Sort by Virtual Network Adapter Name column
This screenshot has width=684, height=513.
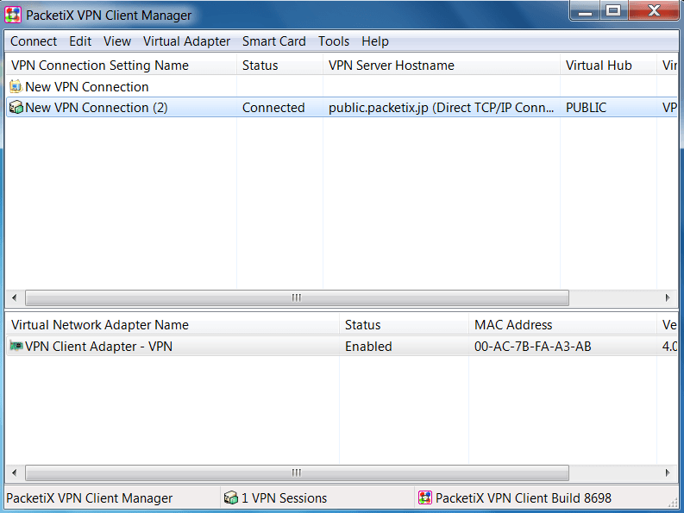click(173, 325)
